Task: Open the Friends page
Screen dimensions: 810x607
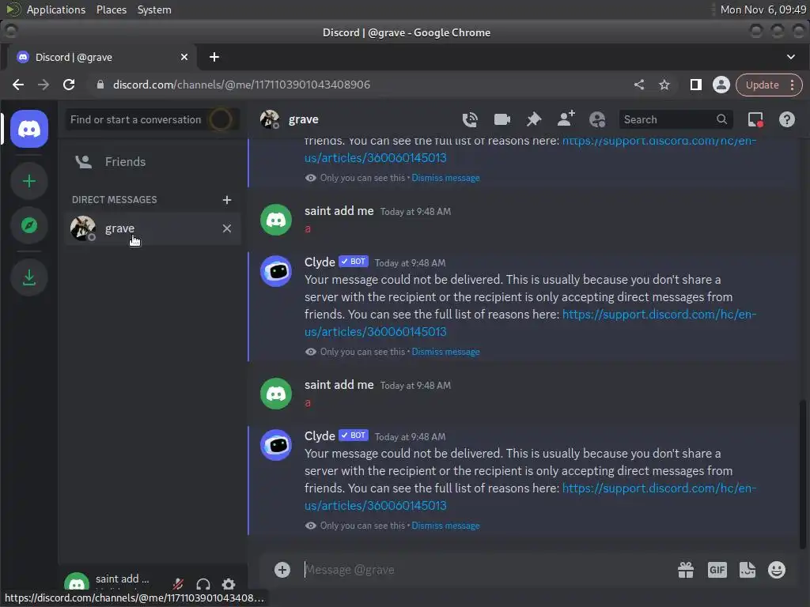Action: 153,161
